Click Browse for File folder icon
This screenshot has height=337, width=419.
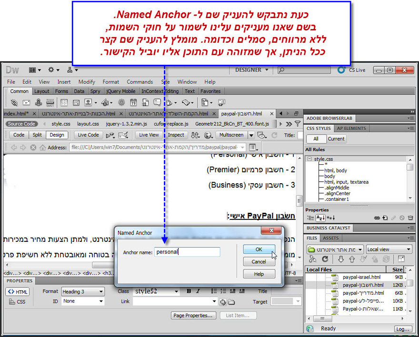click(231, 302)
